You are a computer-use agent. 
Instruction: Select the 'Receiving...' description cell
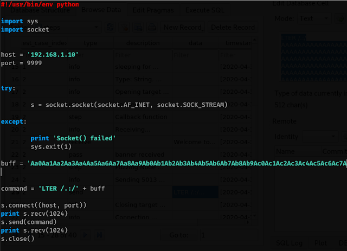143,130
